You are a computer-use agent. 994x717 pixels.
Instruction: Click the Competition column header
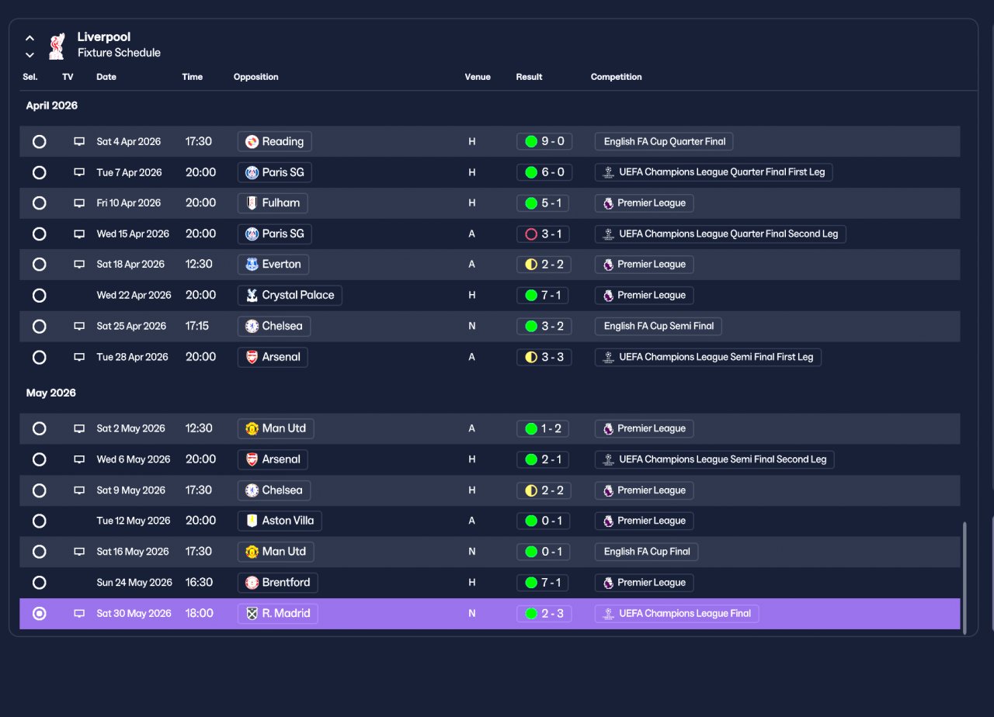pyautogui.click(x=616, y=77)
